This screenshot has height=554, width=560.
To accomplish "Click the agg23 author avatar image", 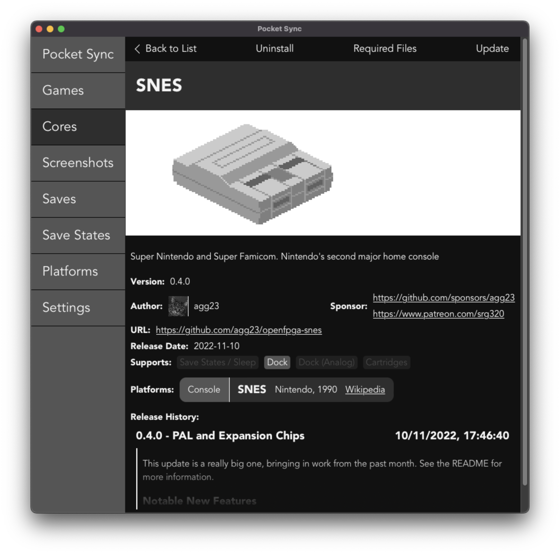I will click(178, 306).
